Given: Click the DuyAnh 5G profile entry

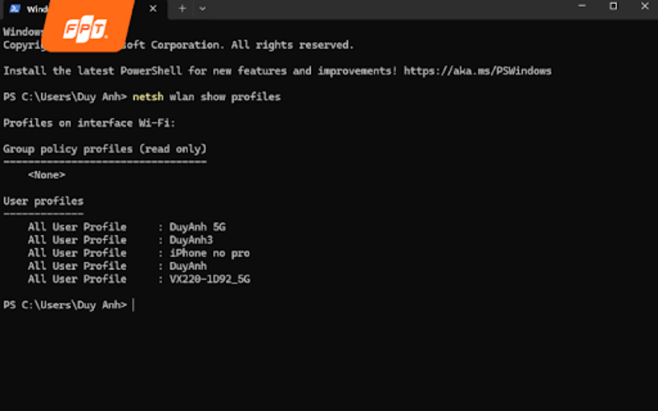Looking at the screenshot, I should tap(197, 227).
